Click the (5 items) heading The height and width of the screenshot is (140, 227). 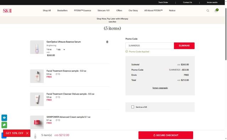point(112,28)
